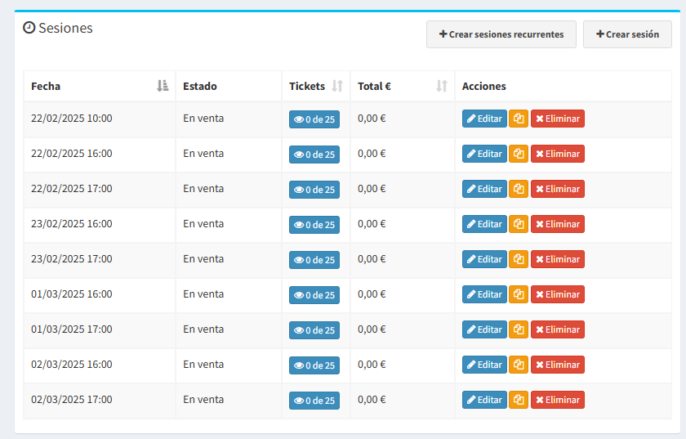This screenshot has height=439, width=686.
Task: View tickets for 22/02/2025 17:00 session
Action: click(x=314, y=190)
